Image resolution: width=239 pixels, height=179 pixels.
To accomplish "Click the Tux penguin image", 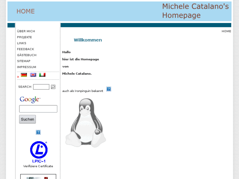I will [85, 123].
